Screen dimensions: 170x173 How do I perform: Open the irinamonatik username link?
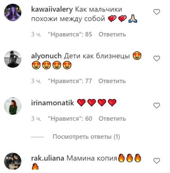click(52, 103)
